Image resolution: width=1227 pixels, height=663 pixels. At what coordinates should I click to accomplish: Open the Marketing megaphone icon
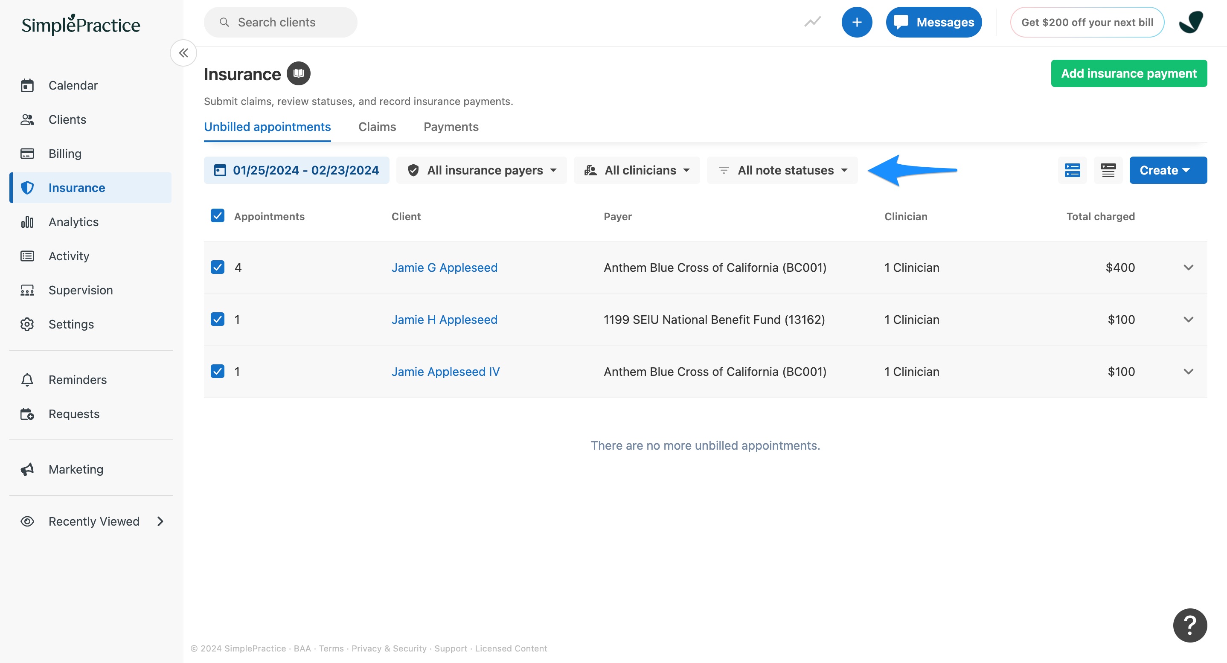[27, 469]
